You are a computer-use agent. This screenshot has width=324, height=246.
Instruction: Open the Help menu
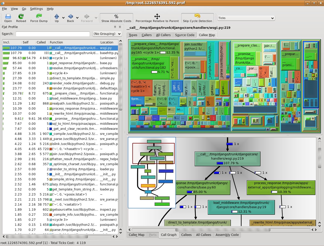tap(50, 9)
